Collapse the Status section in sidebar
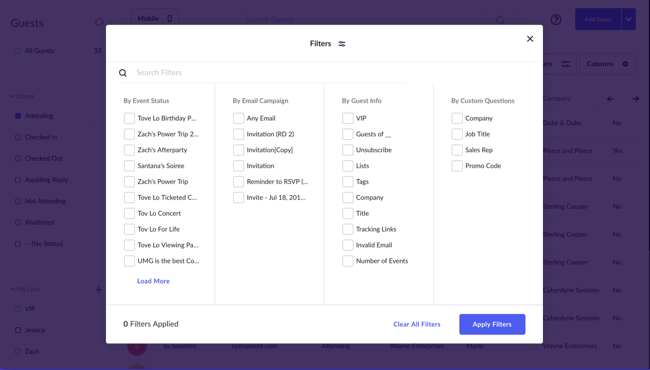 point(13,96)
